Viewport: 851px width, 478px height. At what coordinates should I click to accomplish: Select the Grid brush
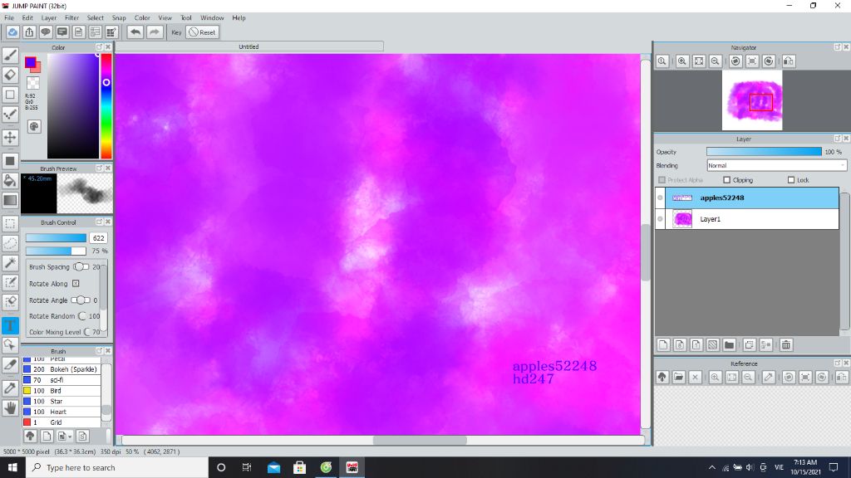pyautogui.click(x=61, y=422)
